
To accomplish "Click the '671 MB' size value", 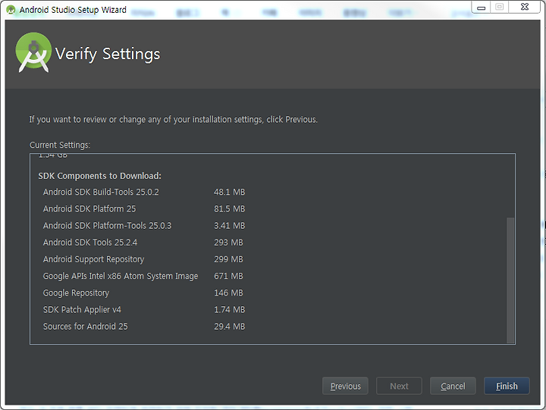I will (228, 276).
